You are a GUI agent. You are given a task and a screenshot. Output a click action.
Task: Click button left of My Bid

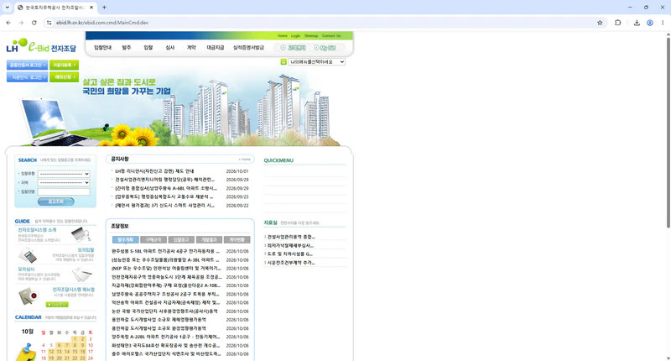[293, 48]
